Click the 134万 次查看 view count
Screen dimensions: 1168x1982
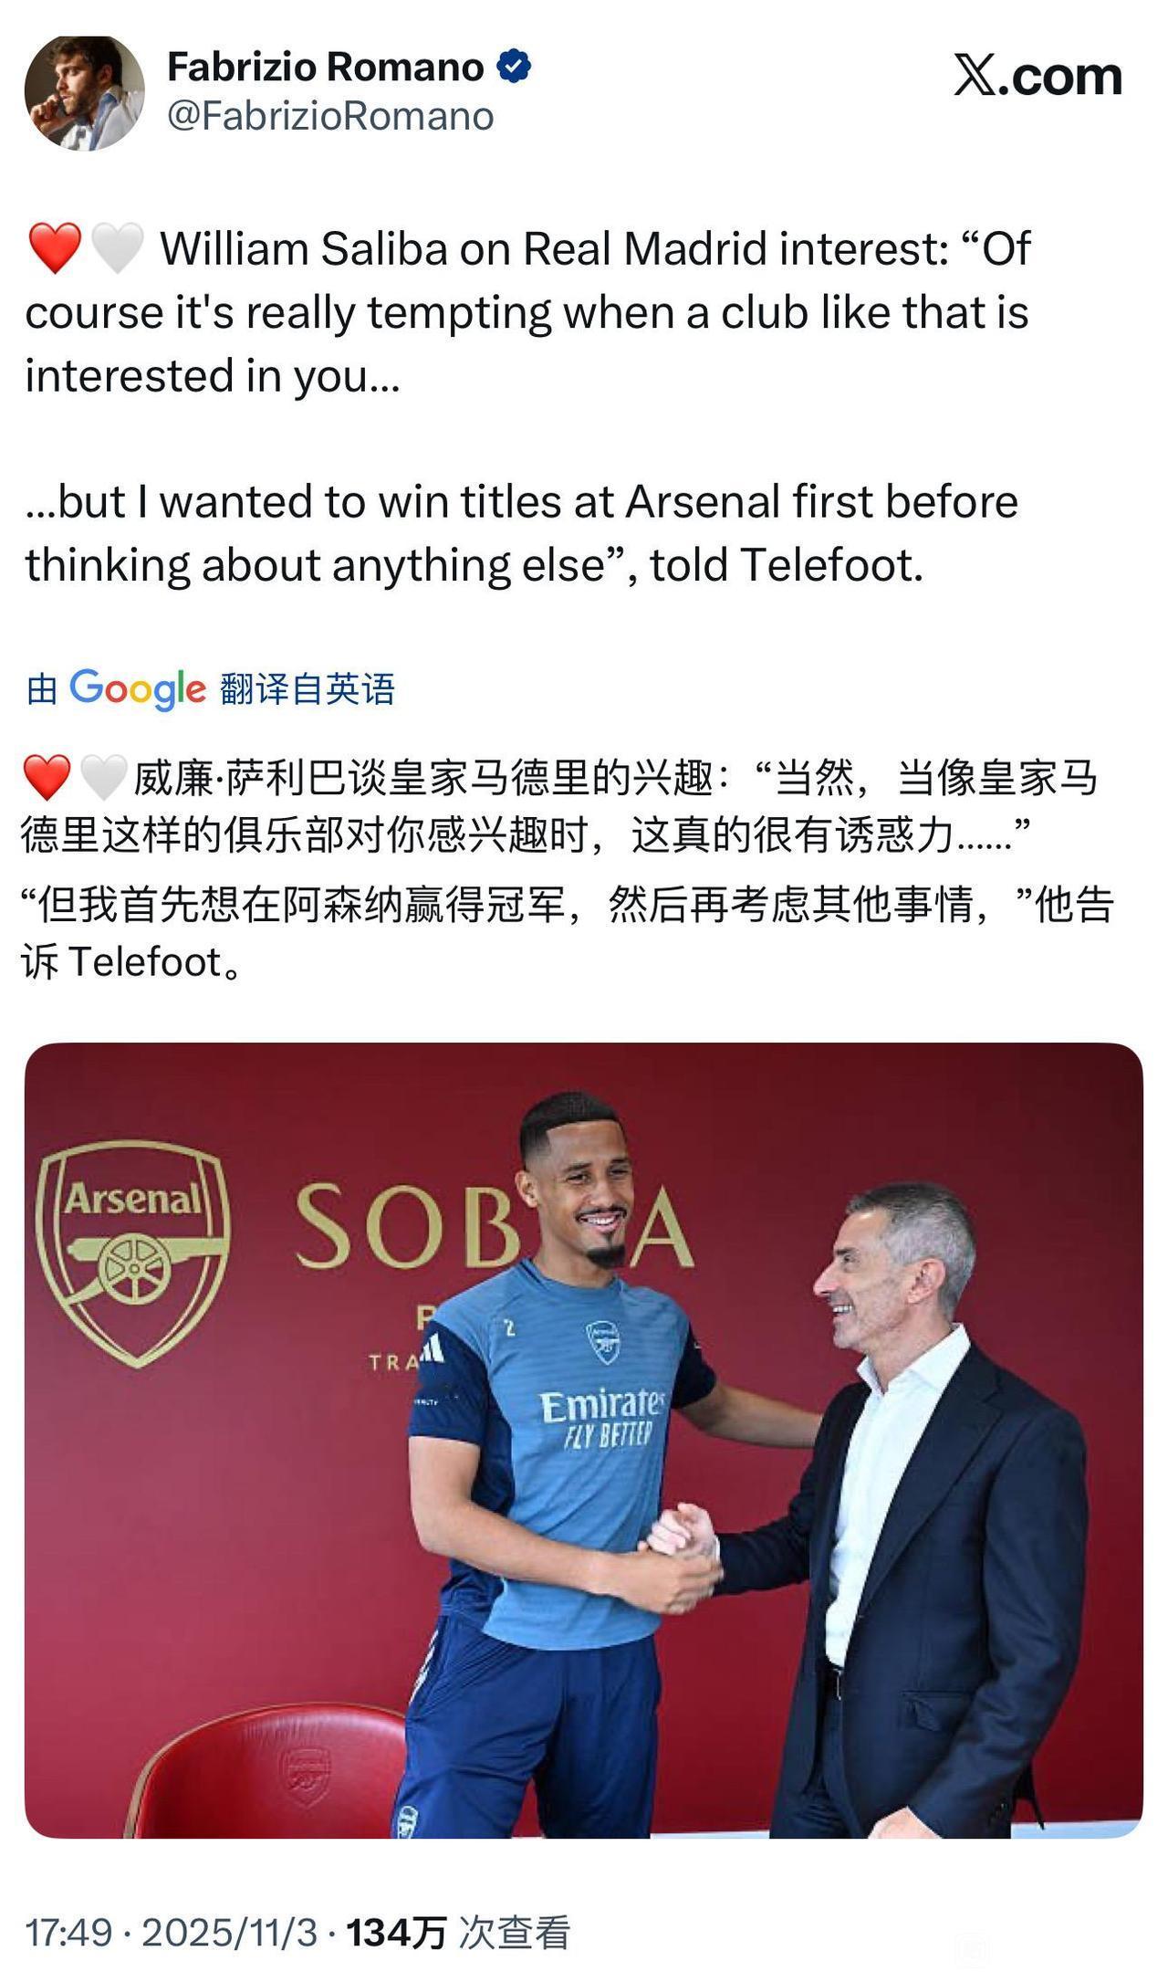[458, 1933]
